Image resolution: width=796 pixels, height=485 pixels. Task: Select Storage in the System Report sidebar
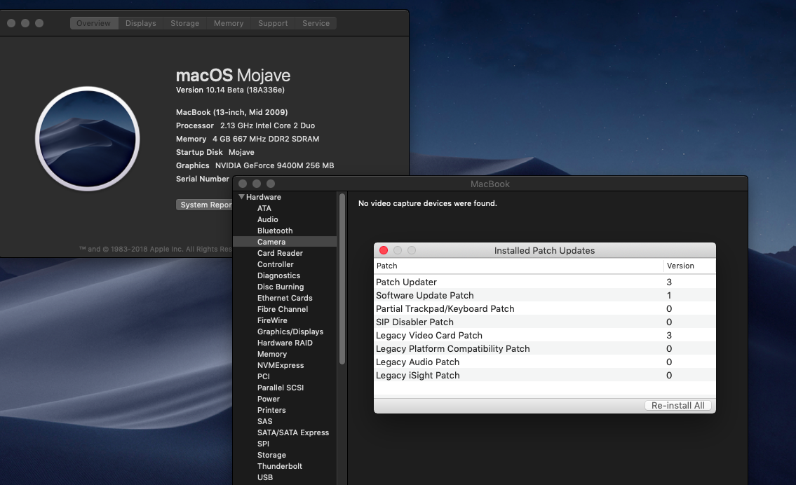point(271,455)
